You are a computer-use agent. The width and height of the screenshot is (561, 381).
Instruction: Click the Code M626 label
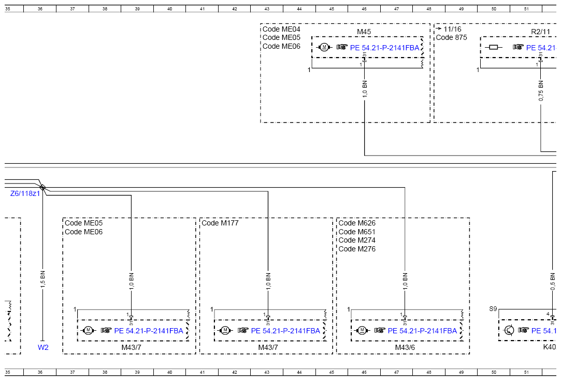(x=357, y=223)
